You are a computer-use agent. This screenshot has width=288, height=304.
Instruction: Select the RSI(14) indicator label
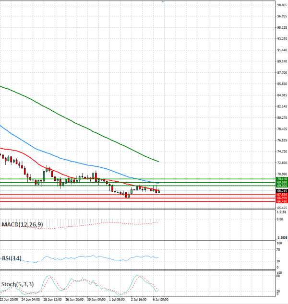tap(12, 258)
